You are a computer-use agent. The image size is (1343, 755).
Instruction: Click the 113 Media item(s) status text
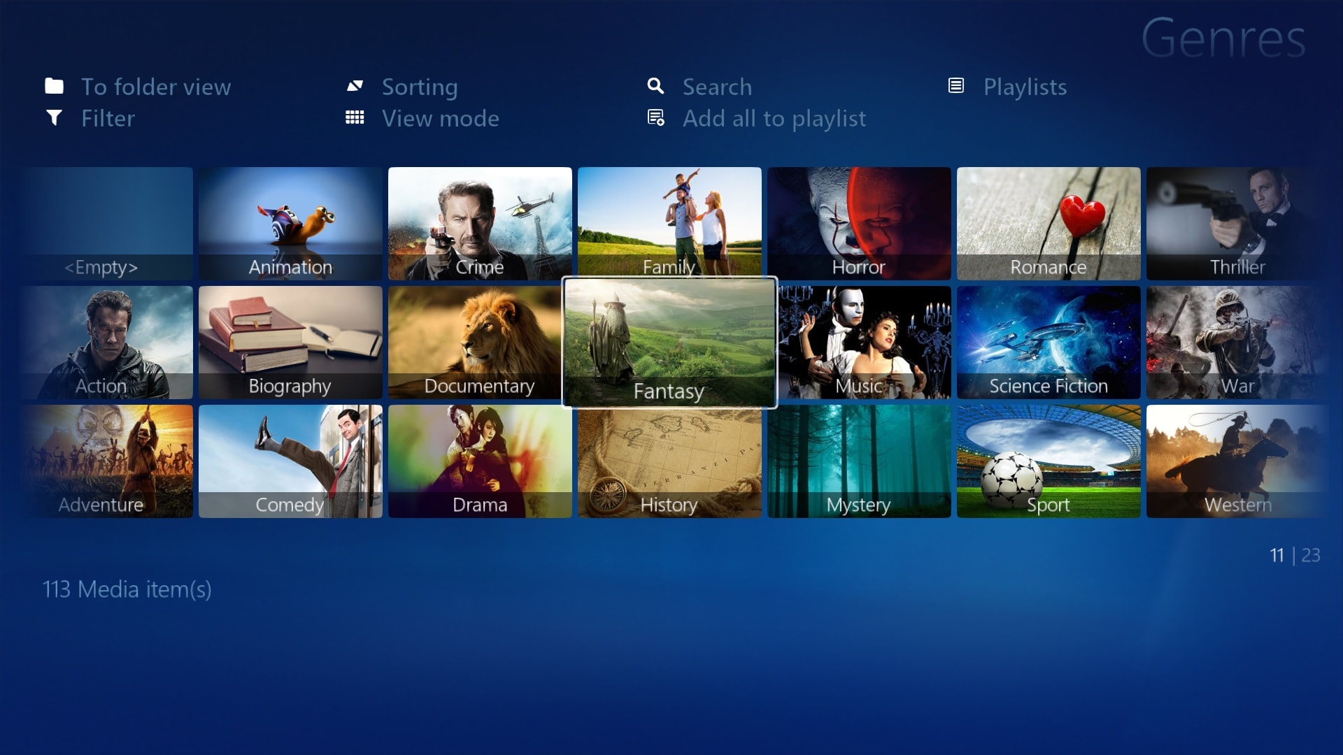point(127,589)
